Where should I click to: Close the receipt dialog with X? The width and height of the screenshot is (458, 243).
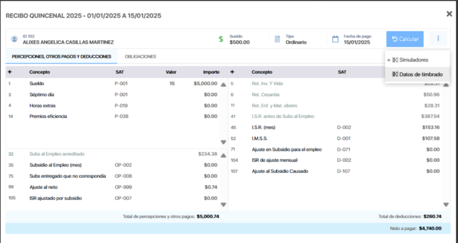pyautogui.click(x=449, y=14)
